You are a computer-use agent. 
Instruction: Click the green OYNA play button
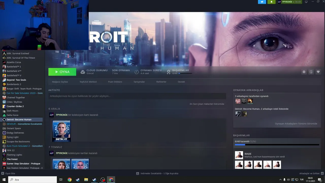click(62, 72)
